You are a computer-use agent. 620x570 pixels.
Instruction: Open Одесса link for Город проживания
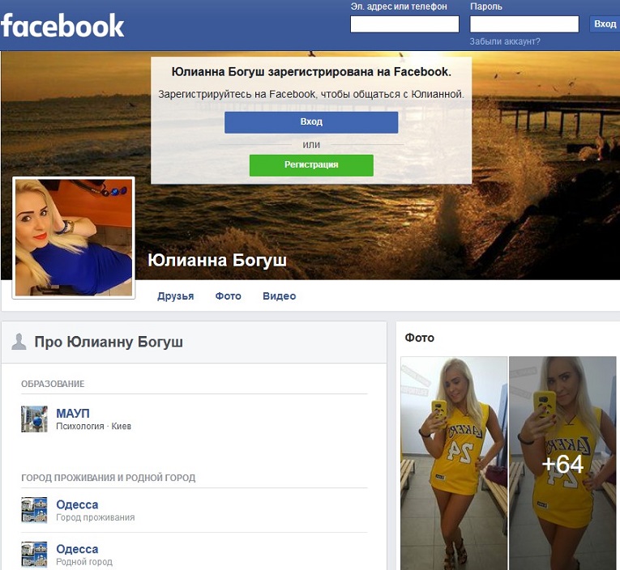coord(77,504)
